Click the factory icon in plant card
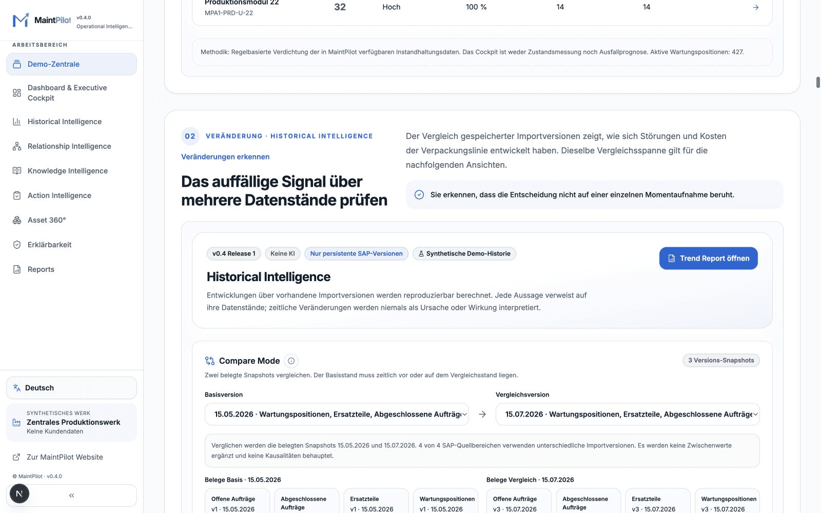821x513 pixels. 16,422
